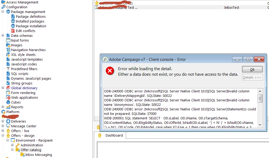The width and height of the screenshot is (269, 158).
Task: Click the Global dictionary icon
Action: [8, 88]
